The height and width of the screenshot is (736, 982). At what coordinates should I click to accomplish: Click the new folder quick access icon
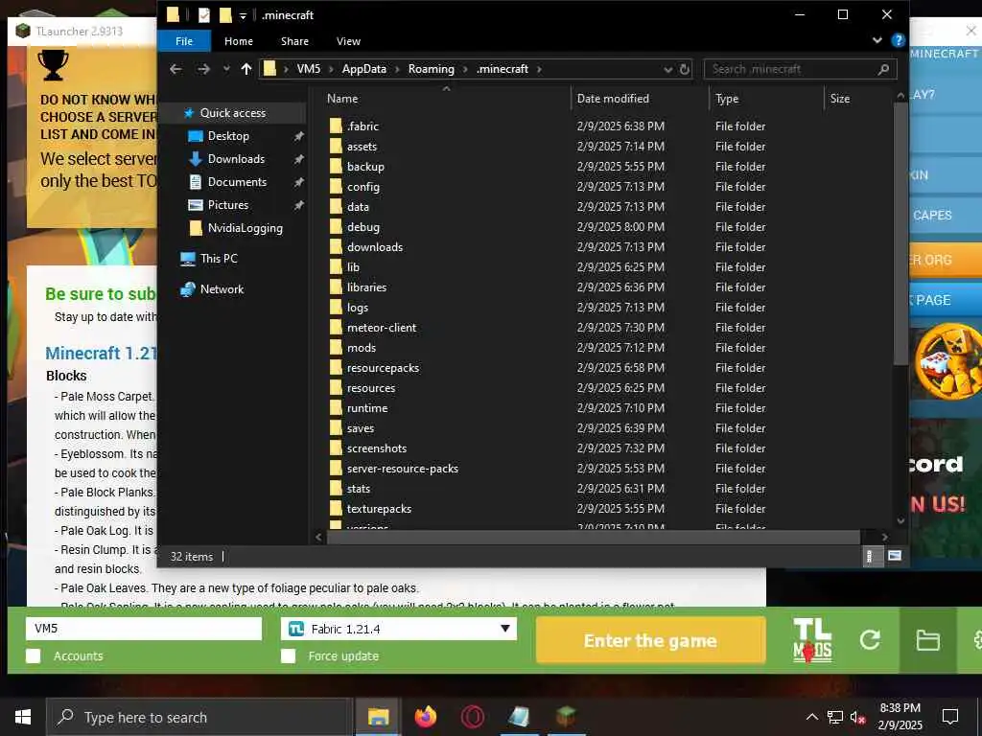225,15
